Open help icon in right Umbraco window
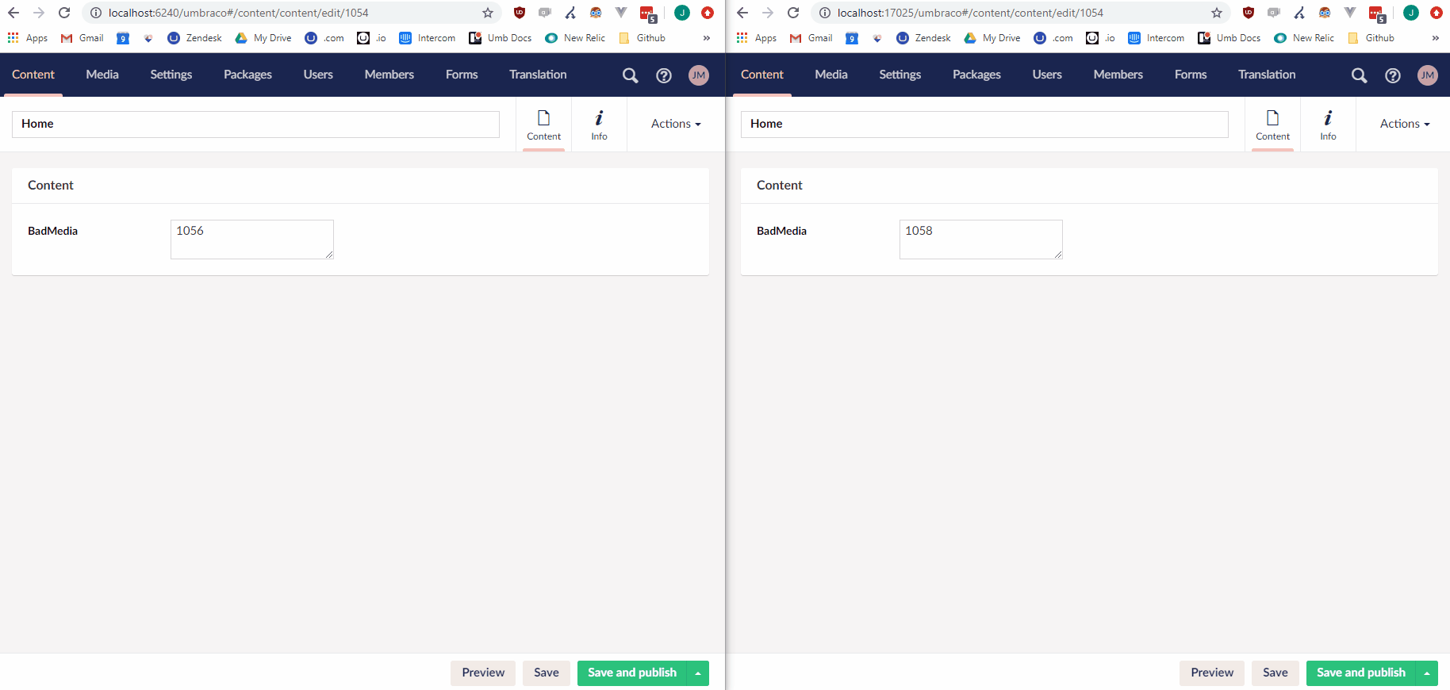This screenshot has height=690, width=1450. click(x=1393, y=75)
